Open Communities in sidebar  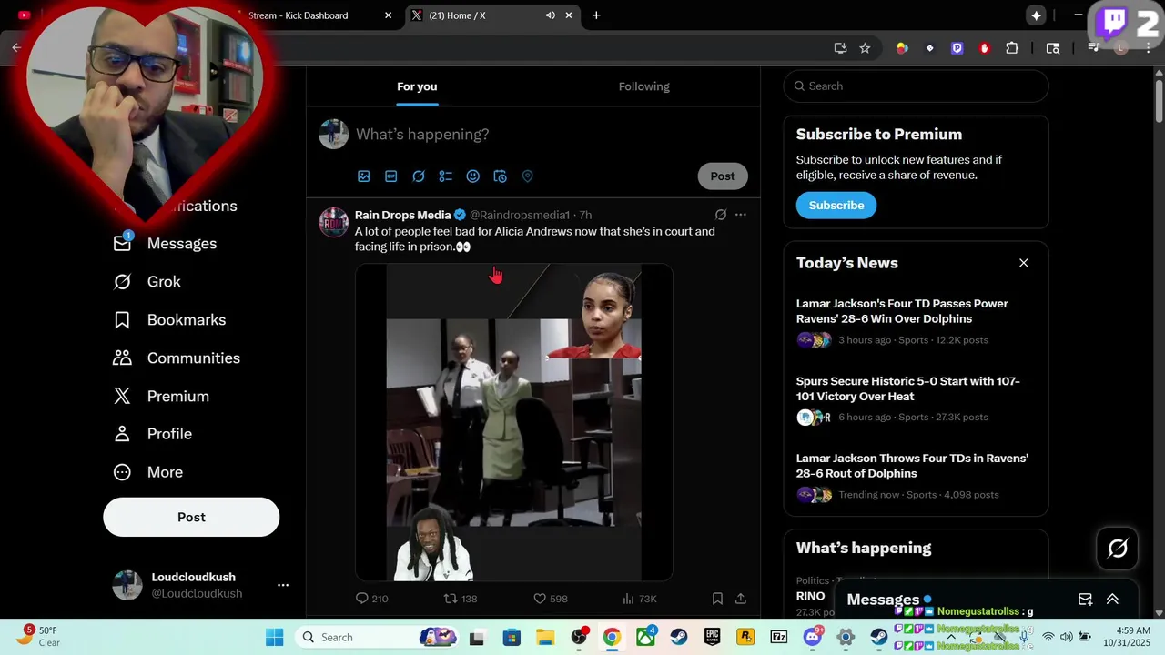177,358
